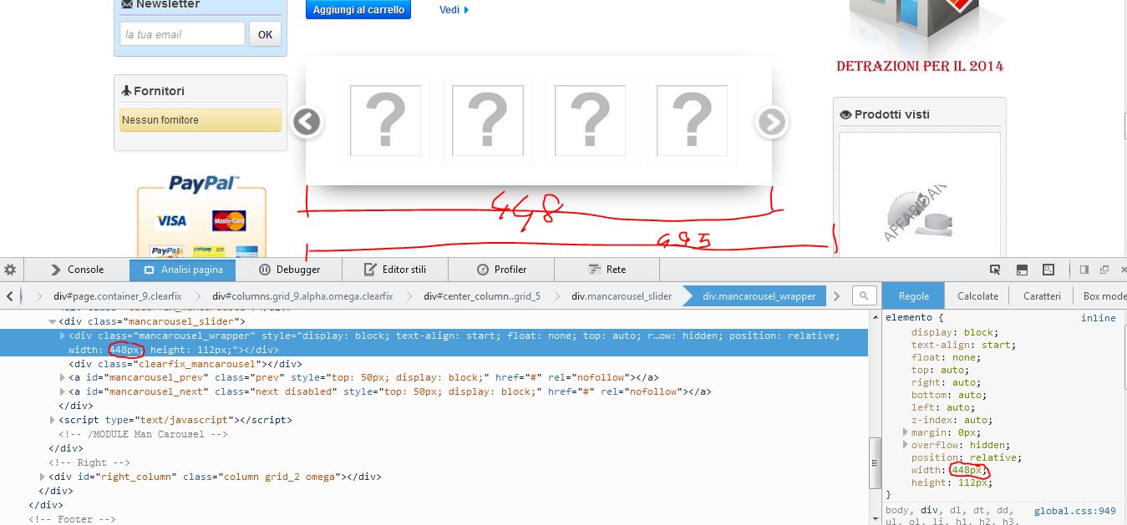The width and height of the screenshot is (1127, 525).
Task: Click the PayPal payment logo banner
Action: (x=202, y=216)
